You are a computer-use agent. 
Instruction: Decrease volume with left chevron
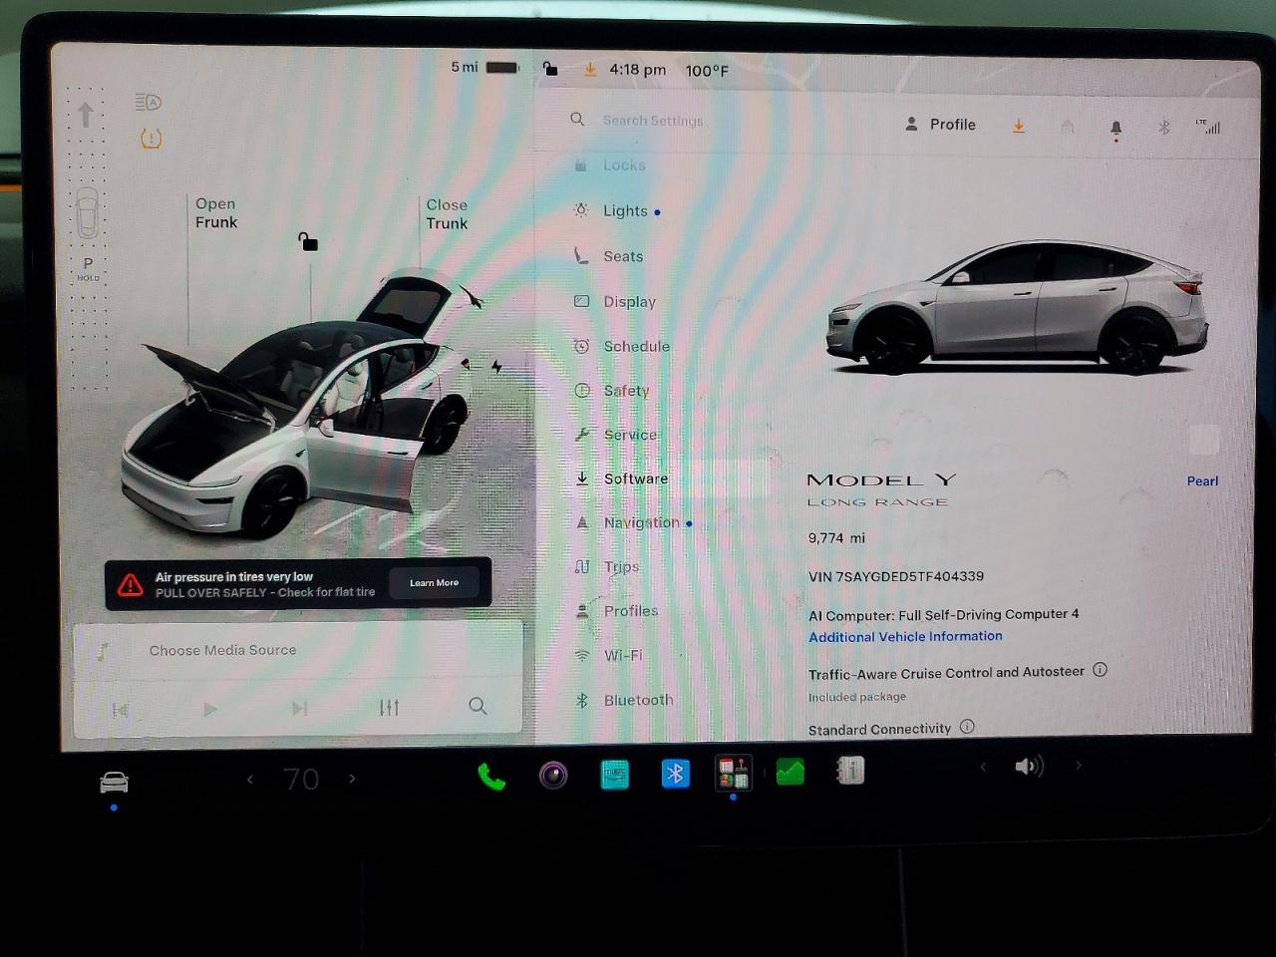pyautogui.click(x=983, y=767)
